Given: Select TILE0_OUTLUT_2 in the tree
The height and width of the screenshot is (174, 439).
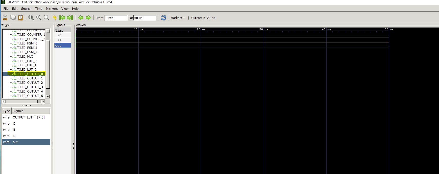Looking at the screenshot, I should [x=30, y=83].
